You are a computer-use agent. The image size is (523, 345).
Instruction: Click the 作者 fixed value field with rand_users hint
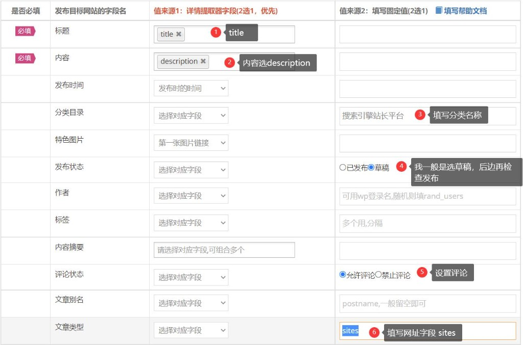pyautogui.click(x=427, y=196)
